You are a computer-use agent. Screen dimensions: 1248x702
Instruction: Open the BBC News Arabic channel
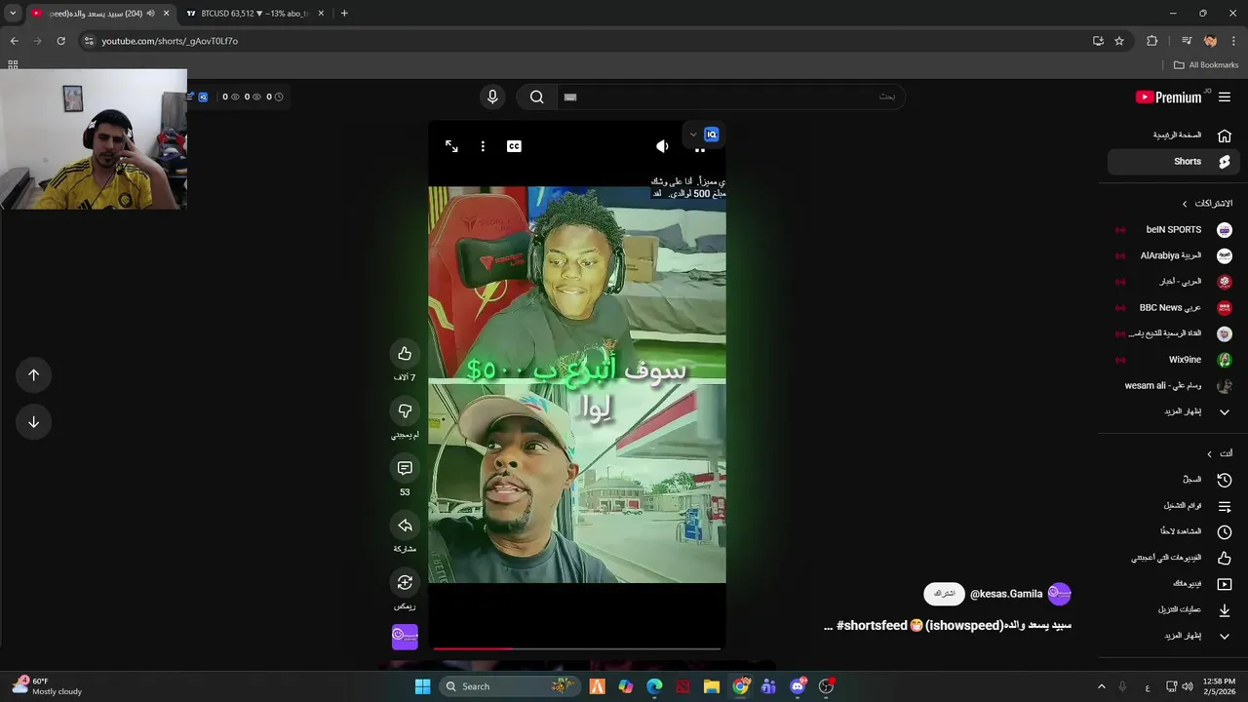[x=1173, y=307]
